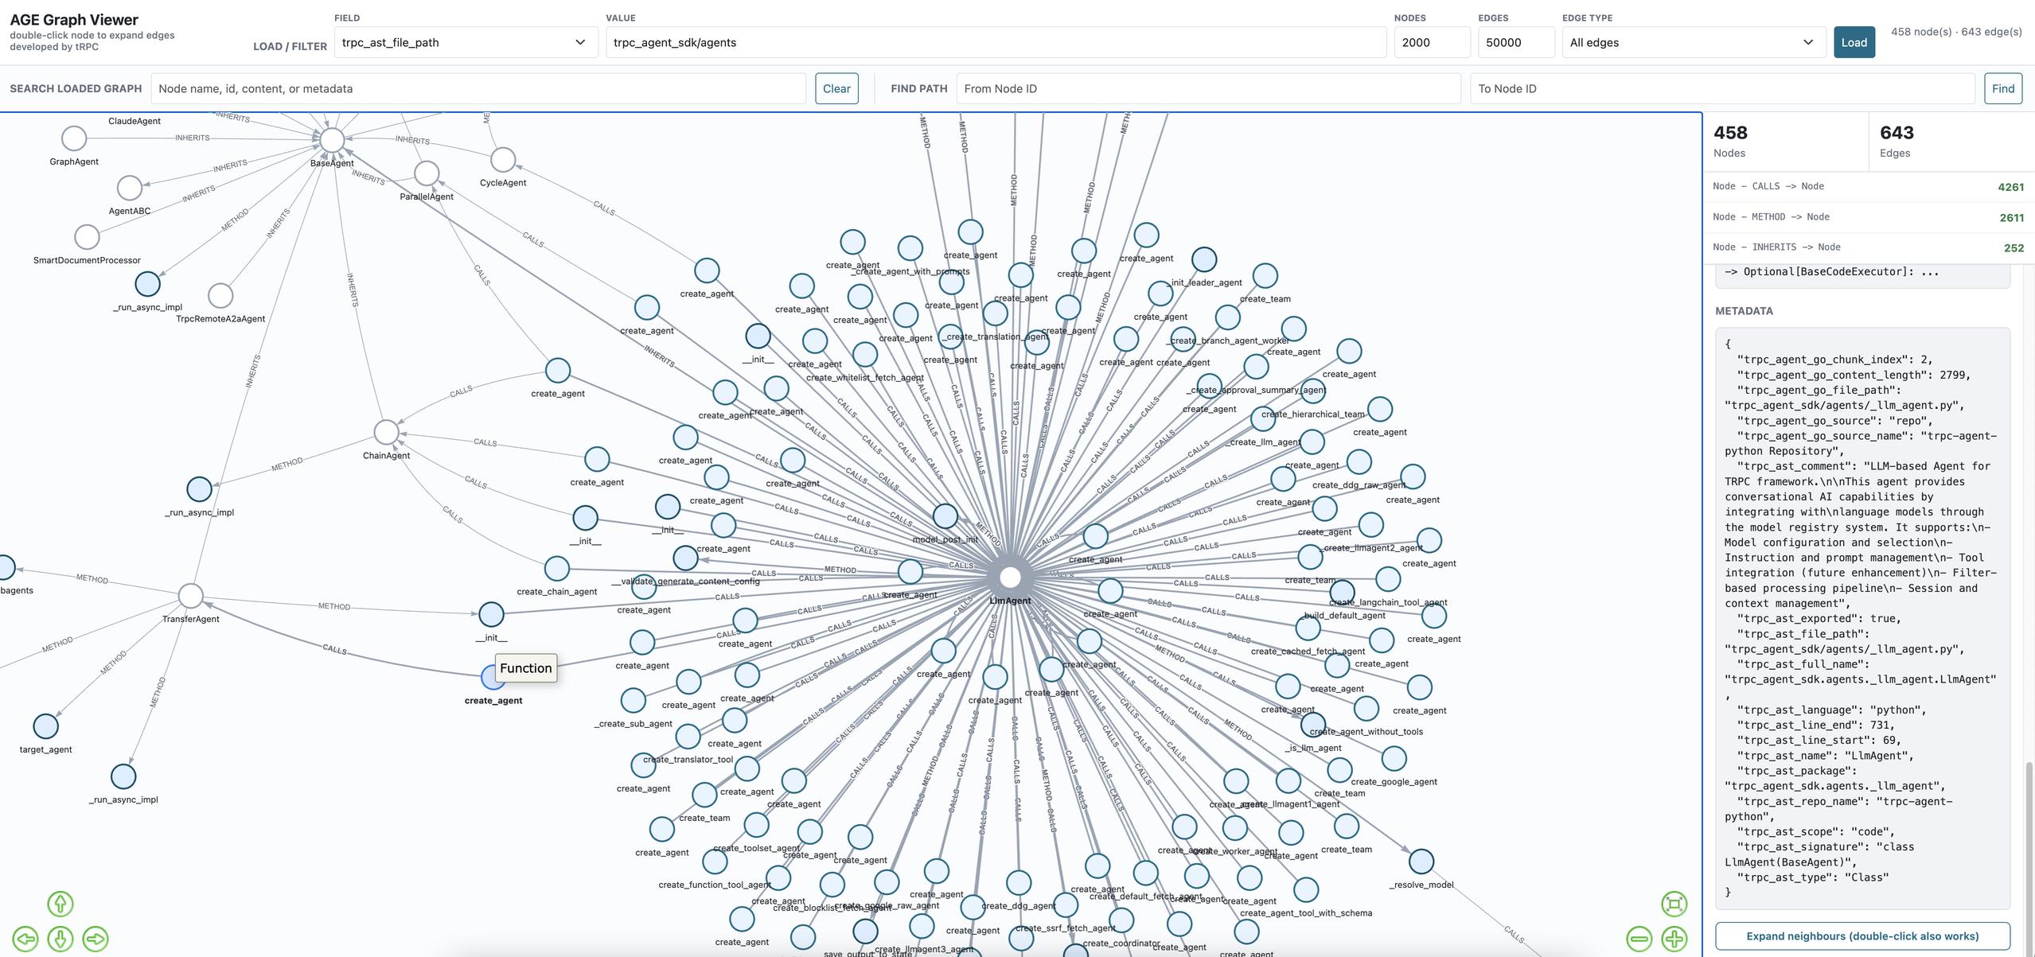2035x957 pixels.
Task: Select the central LlmAgent node
Action: 1010,577
